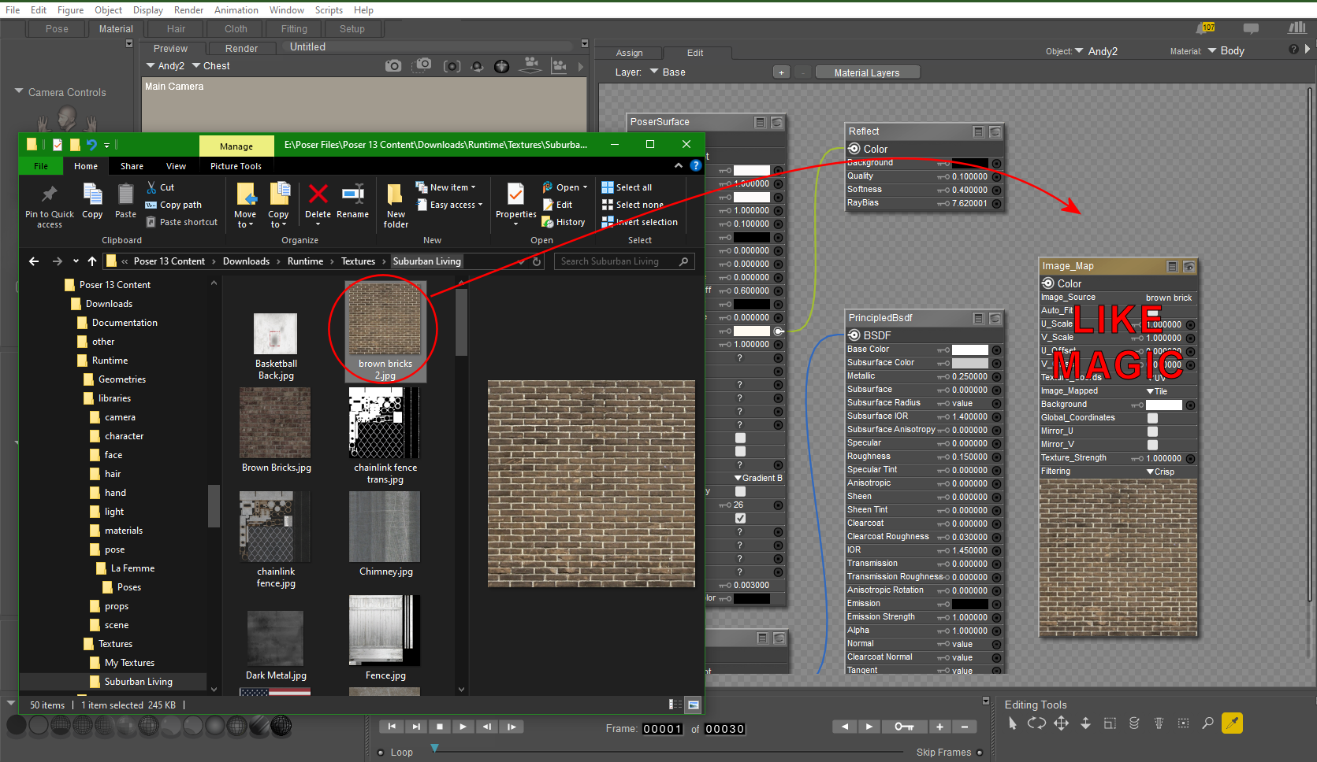Click Invert selection in Explorer ribbon
The width and height of the screenshot is (1317, 762).
(639, 222)
